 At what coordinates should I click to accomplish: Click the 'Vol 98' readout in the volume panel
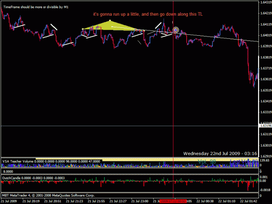(x=207, y=162)
